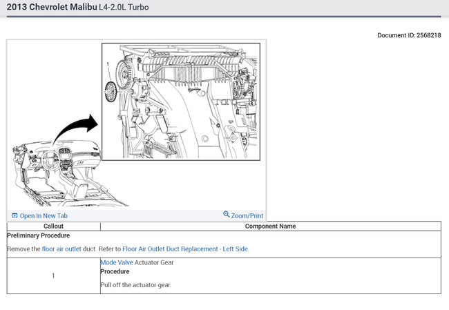Select the 'Actuator Gear' component text

point(154,262)
